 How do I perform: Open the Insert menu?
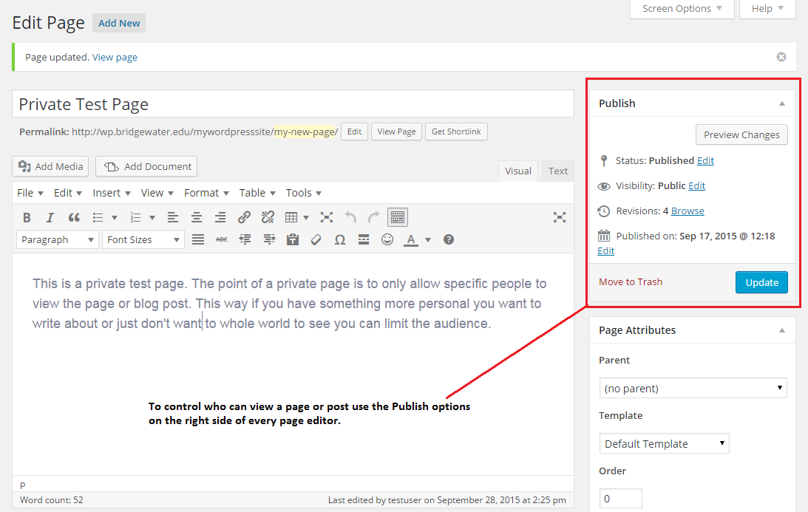(x=112, y=193)
